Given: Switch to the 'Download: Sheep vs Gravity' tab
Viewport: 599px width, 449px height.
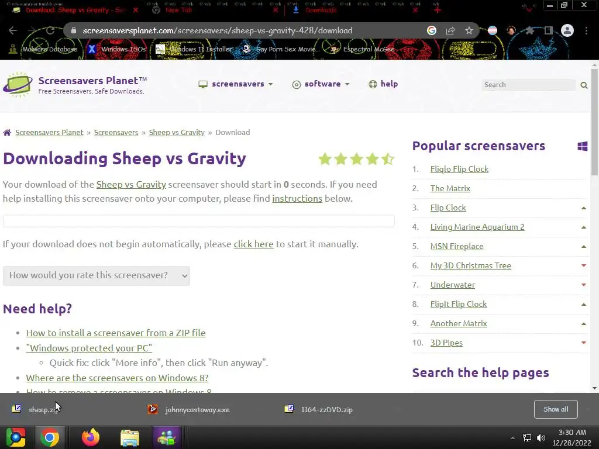Looking at the screenshot, I should pos(75,10).
